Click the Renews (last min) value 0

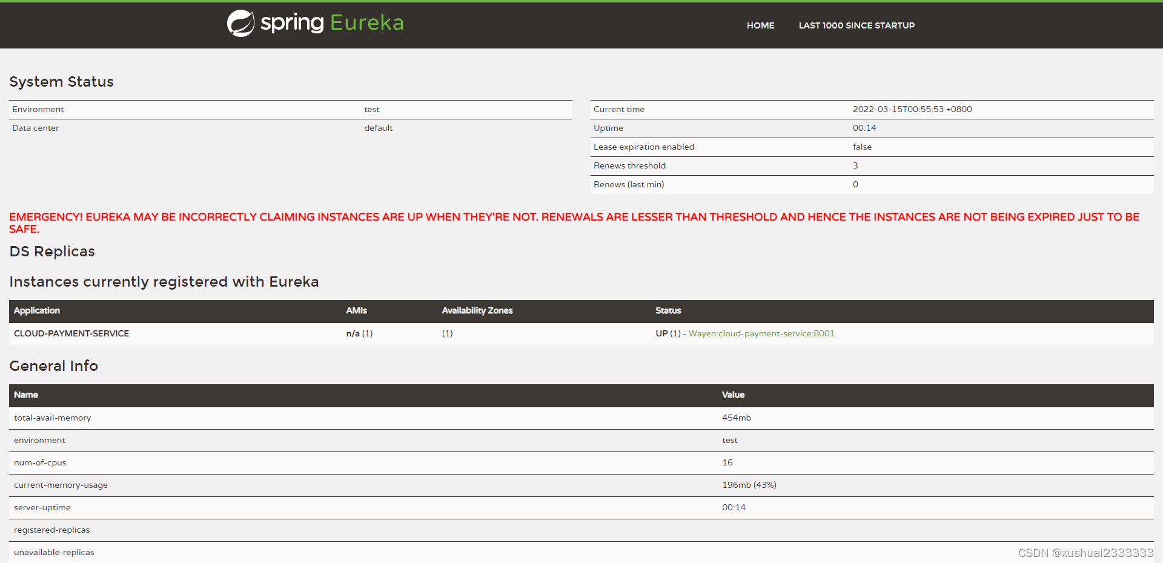click(855, 184)
